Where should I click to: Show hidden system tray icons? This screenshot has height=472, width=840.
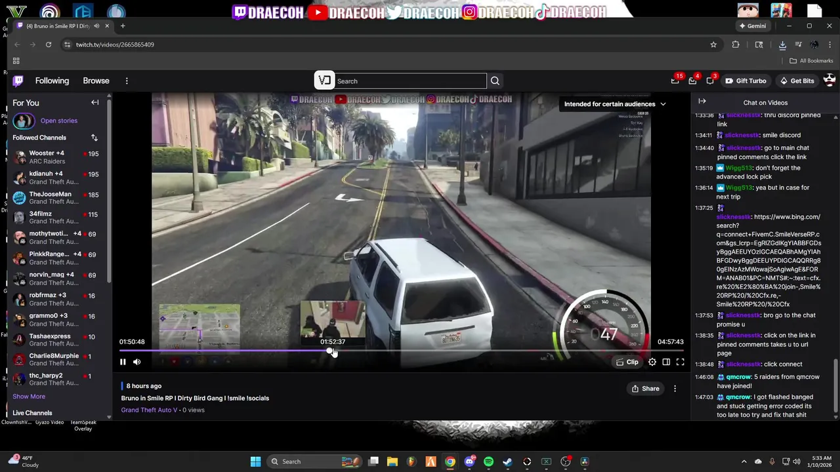tap(744, 462)
